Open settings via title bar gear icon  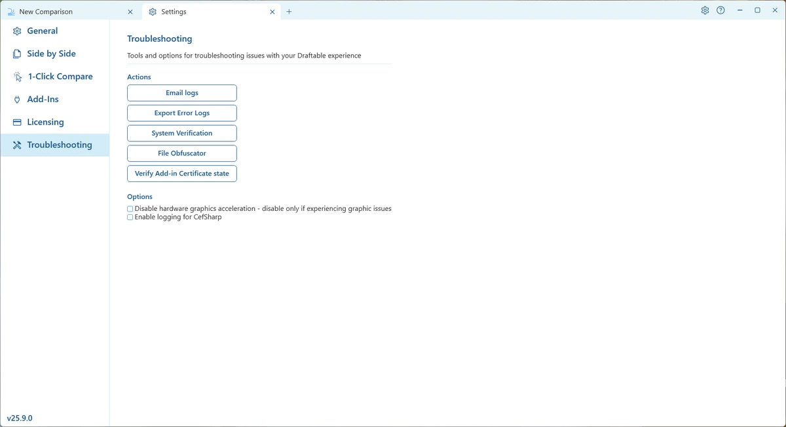705,10
